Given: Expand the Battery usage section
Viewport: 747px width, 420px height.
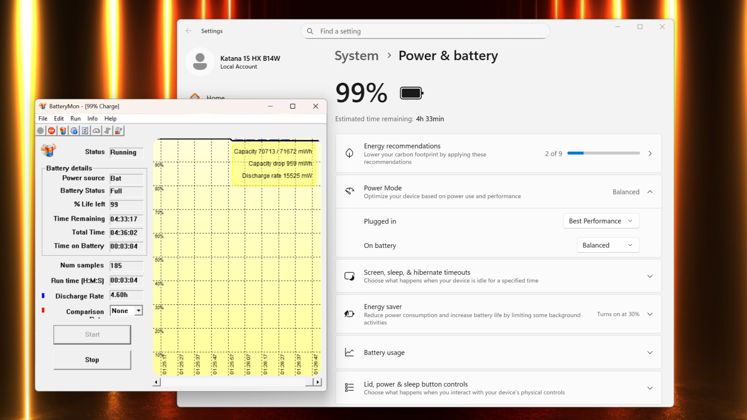Looking at the screenshot, I should coord(650,353).
